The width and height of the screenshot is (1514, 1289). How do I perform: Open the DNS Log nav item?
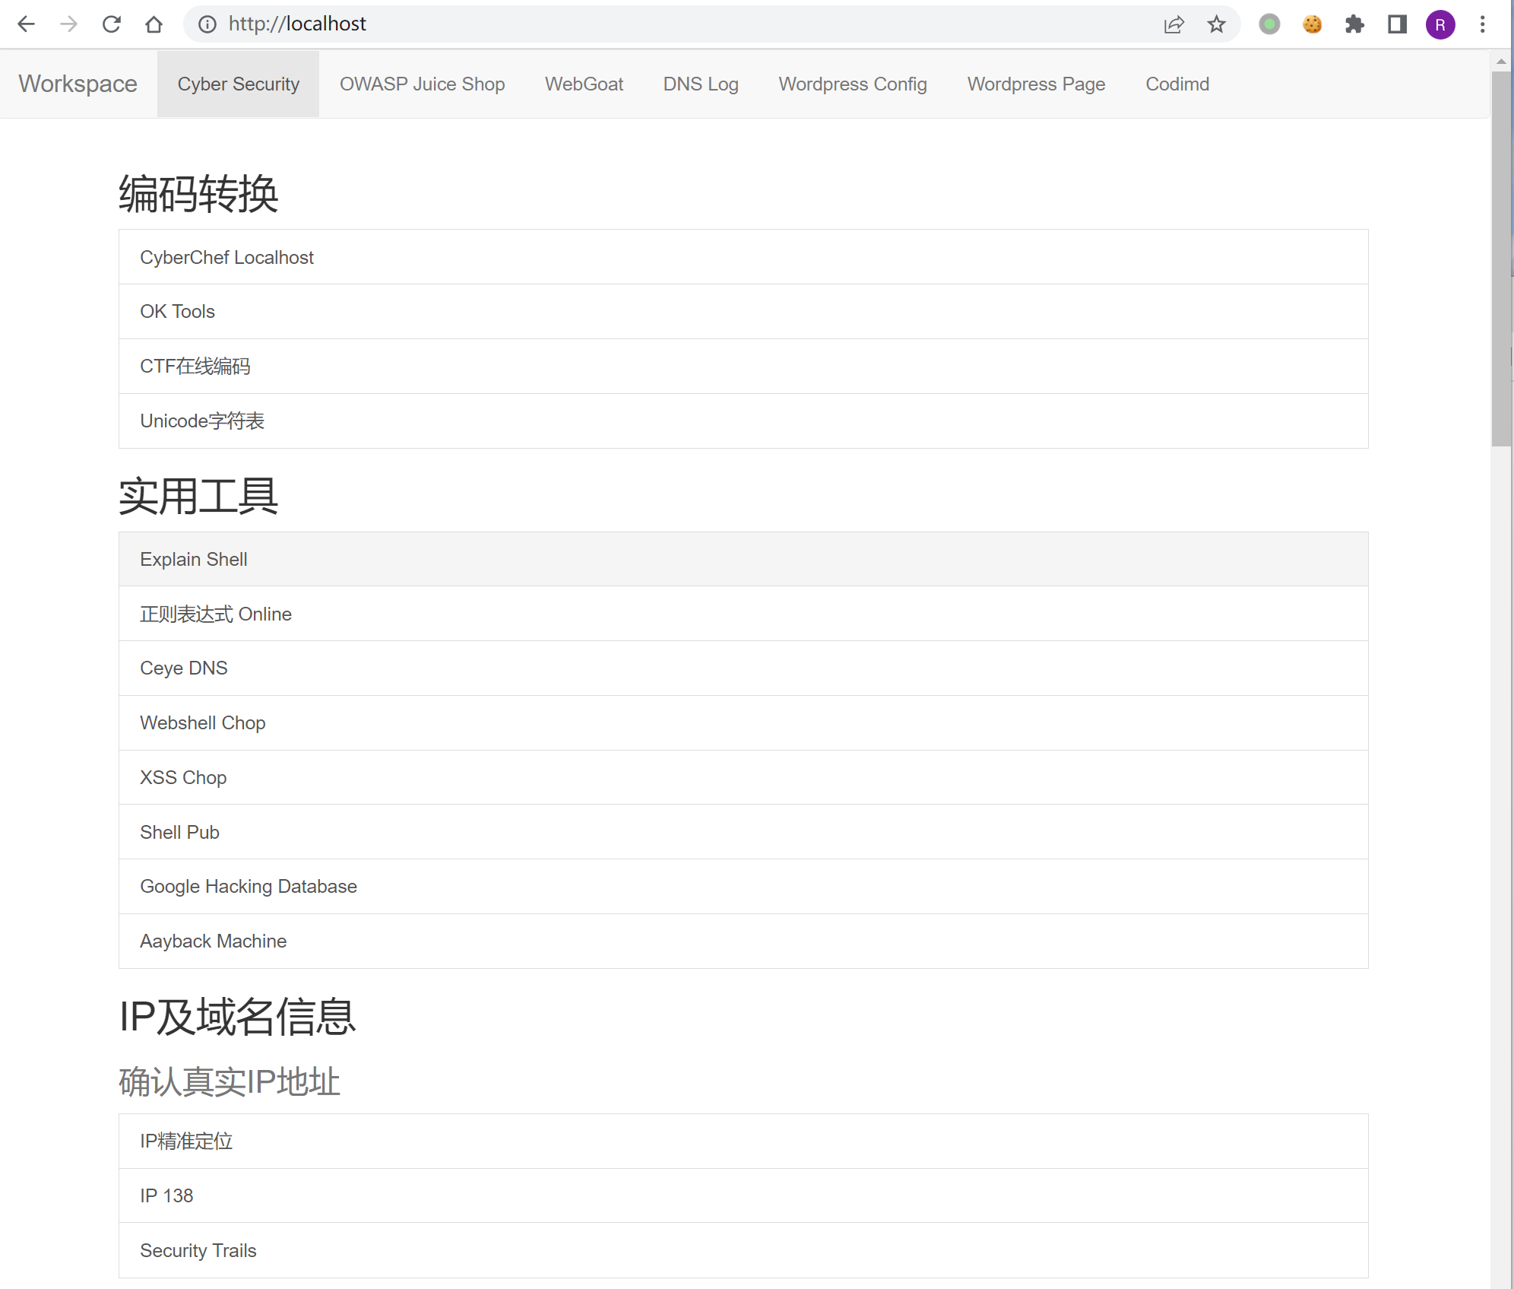700,84
